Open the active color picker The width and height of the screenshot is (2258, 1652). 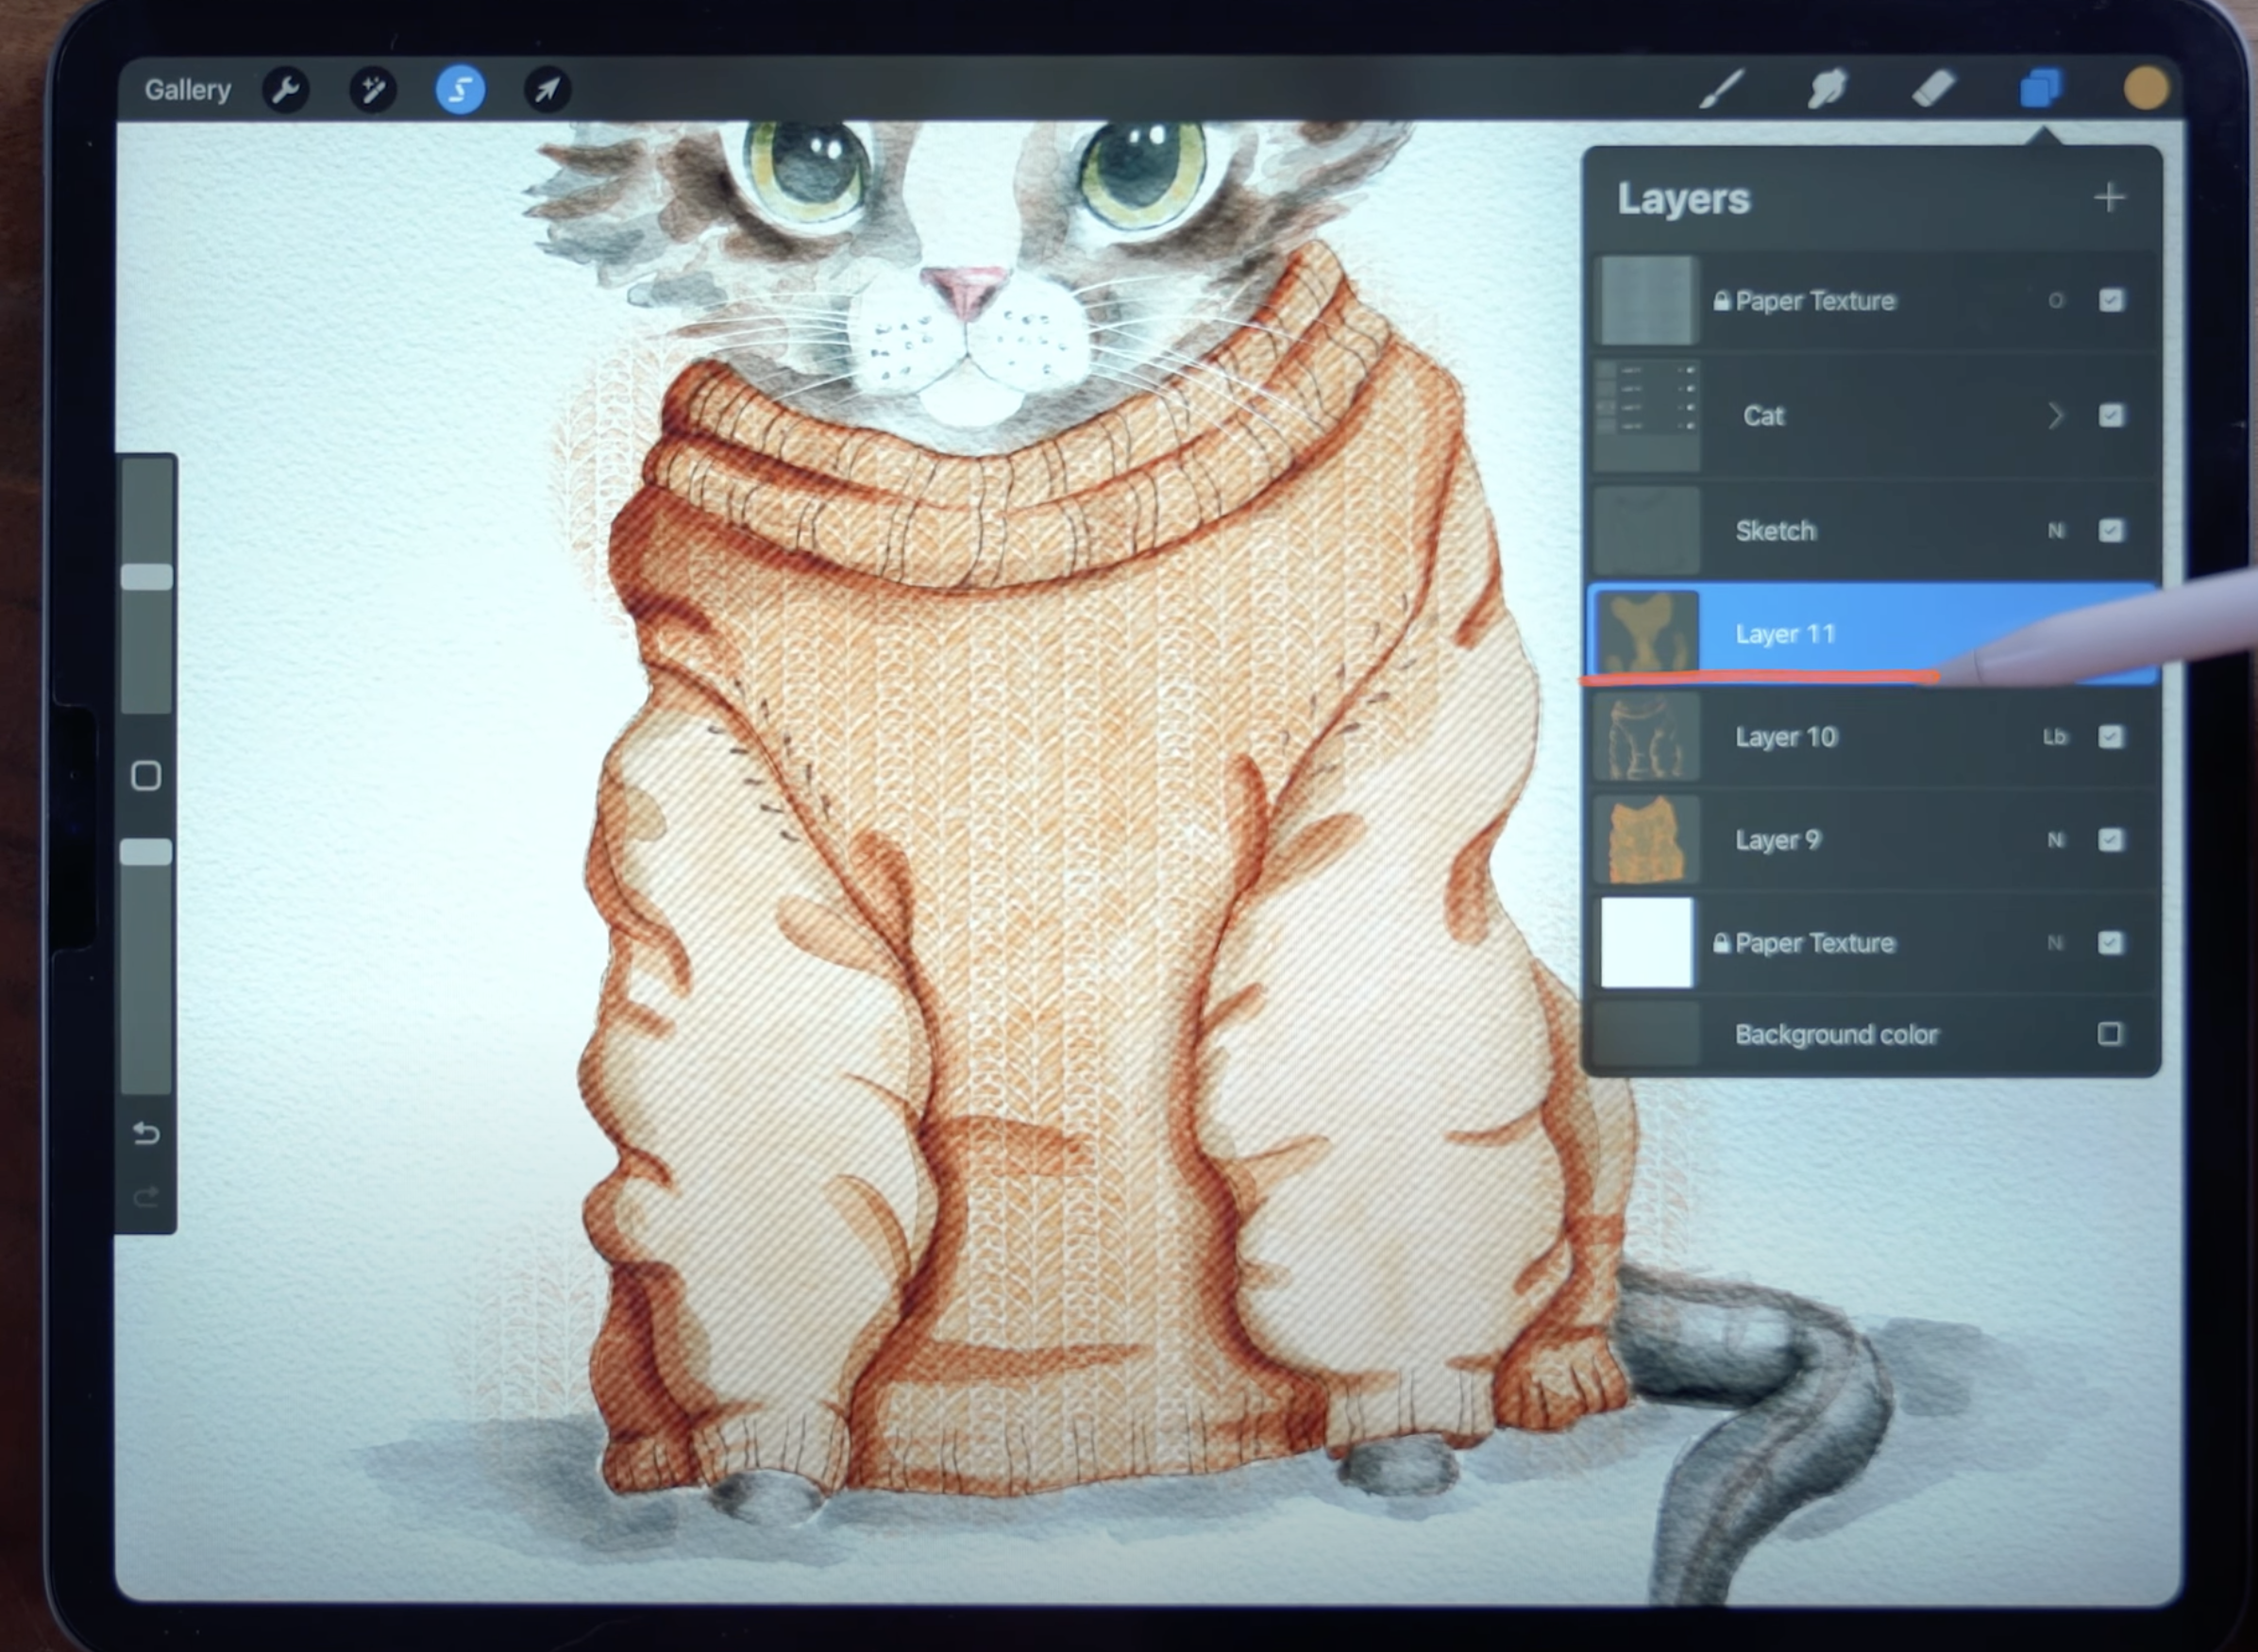[2146, 89]
